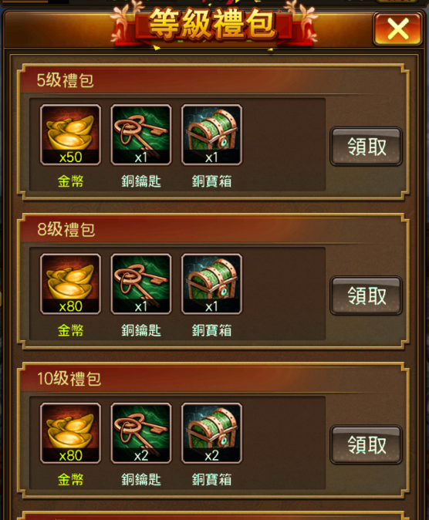This screenshot has width=429, height=520.
Task: Claim the 5級禮包 with 領取 button
Action: [x=366, y=147]
